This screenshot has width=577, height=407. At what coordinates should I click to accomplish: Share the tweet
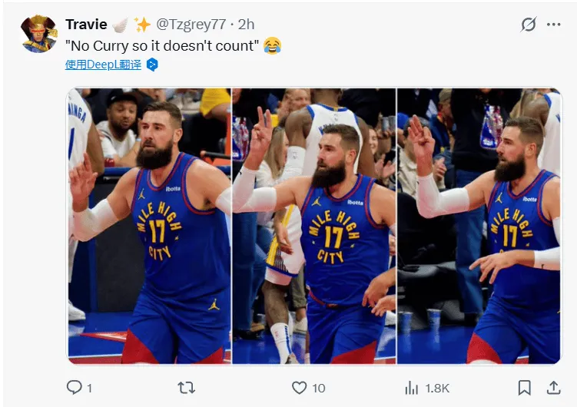point(553,388)
